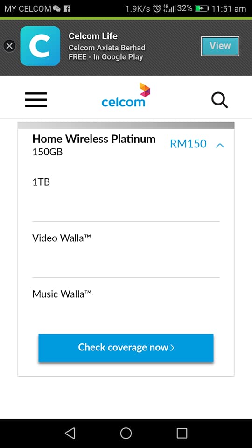
Task: Tap Check coverage now button
Action: [126, 348]
